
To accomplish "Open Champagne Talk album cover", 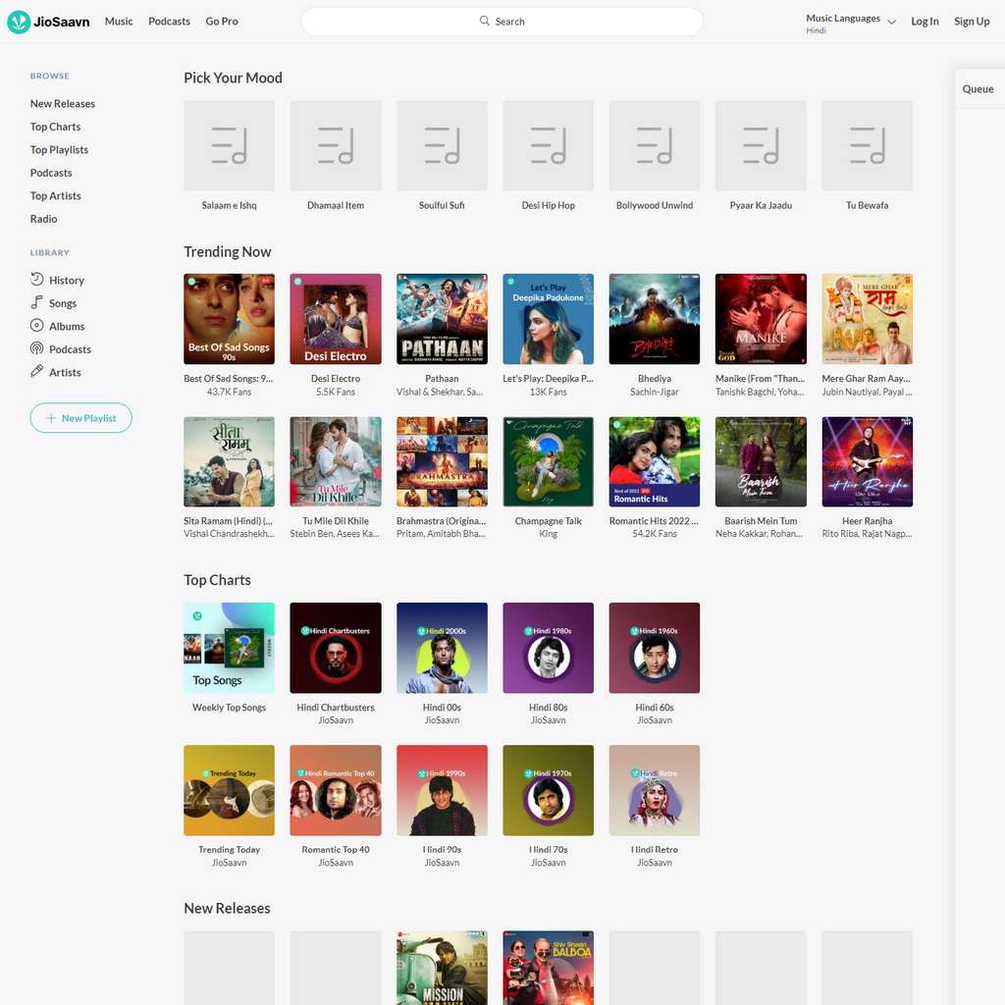I will click(x=548, y=461).
